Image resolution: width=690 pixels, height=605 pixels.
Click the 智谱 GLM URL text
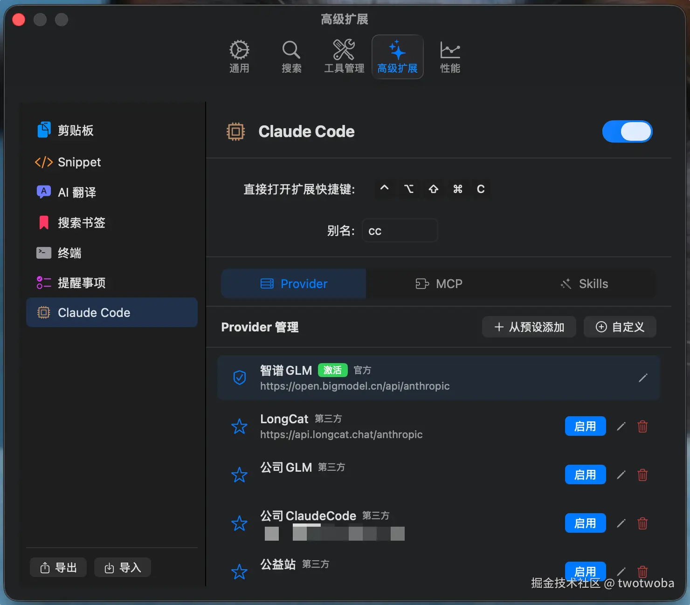click(x=355, y=386)
